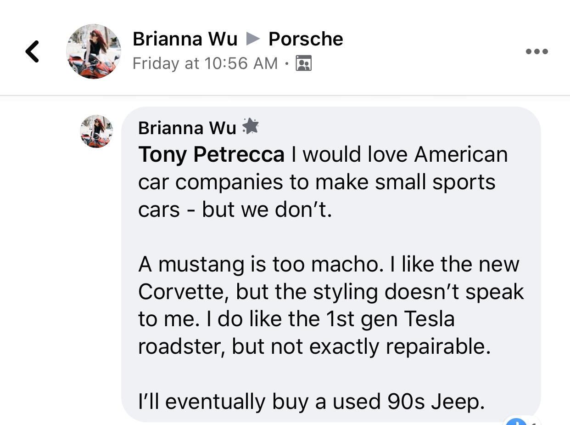This screenshot has height=425, width=570.
Task: Click the line mentioning small sports cars
Action: point(317,182)
